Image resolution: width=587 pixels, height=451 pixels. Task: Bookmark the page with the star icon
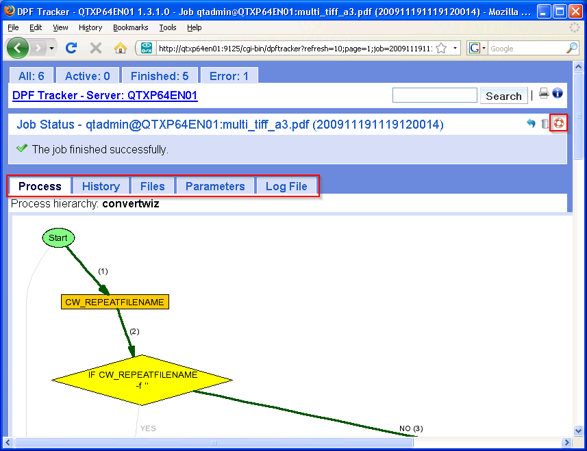442,48
